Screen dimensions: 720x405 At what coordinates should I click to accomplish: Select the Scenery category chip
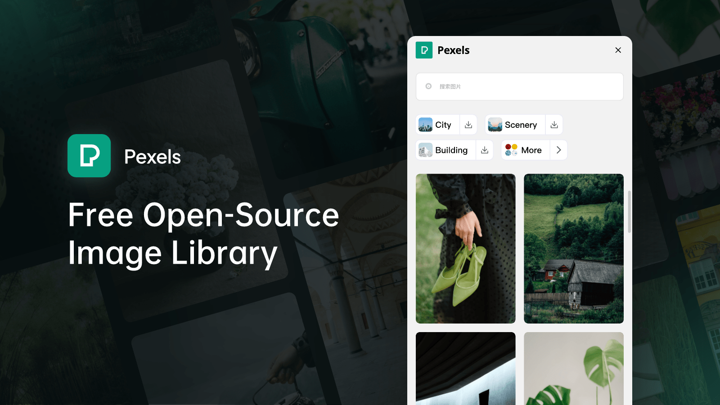pyautogui.click(x=515, y=125)
